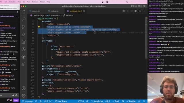Open the Twitch chat settings gear
This screenshot has width=184, height=103.
(11, 100)
